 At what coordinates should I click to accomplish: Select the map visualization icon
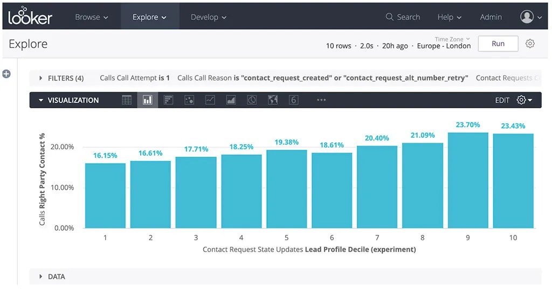(273, 100)
